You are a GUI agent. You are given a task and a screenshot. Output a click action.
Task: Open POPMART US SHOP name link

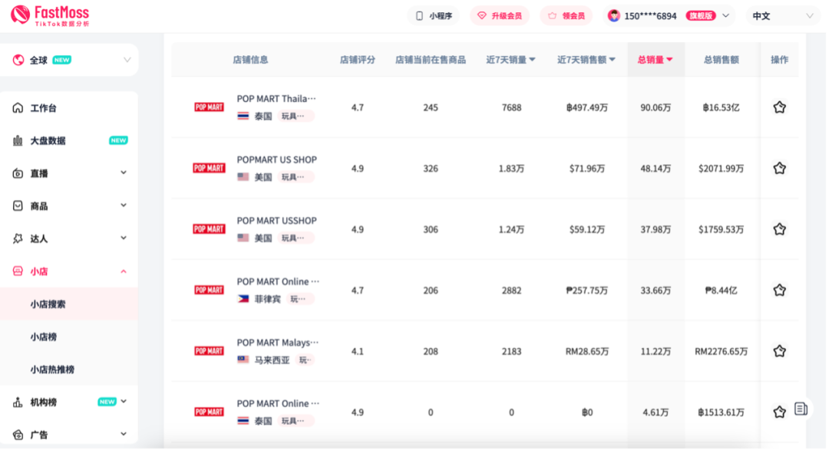pos(276,159)
